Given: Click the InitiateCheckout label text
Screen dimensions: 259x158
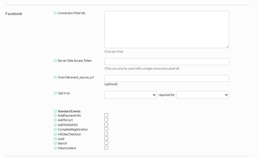Looking at the screenshot, I should 69,134.
